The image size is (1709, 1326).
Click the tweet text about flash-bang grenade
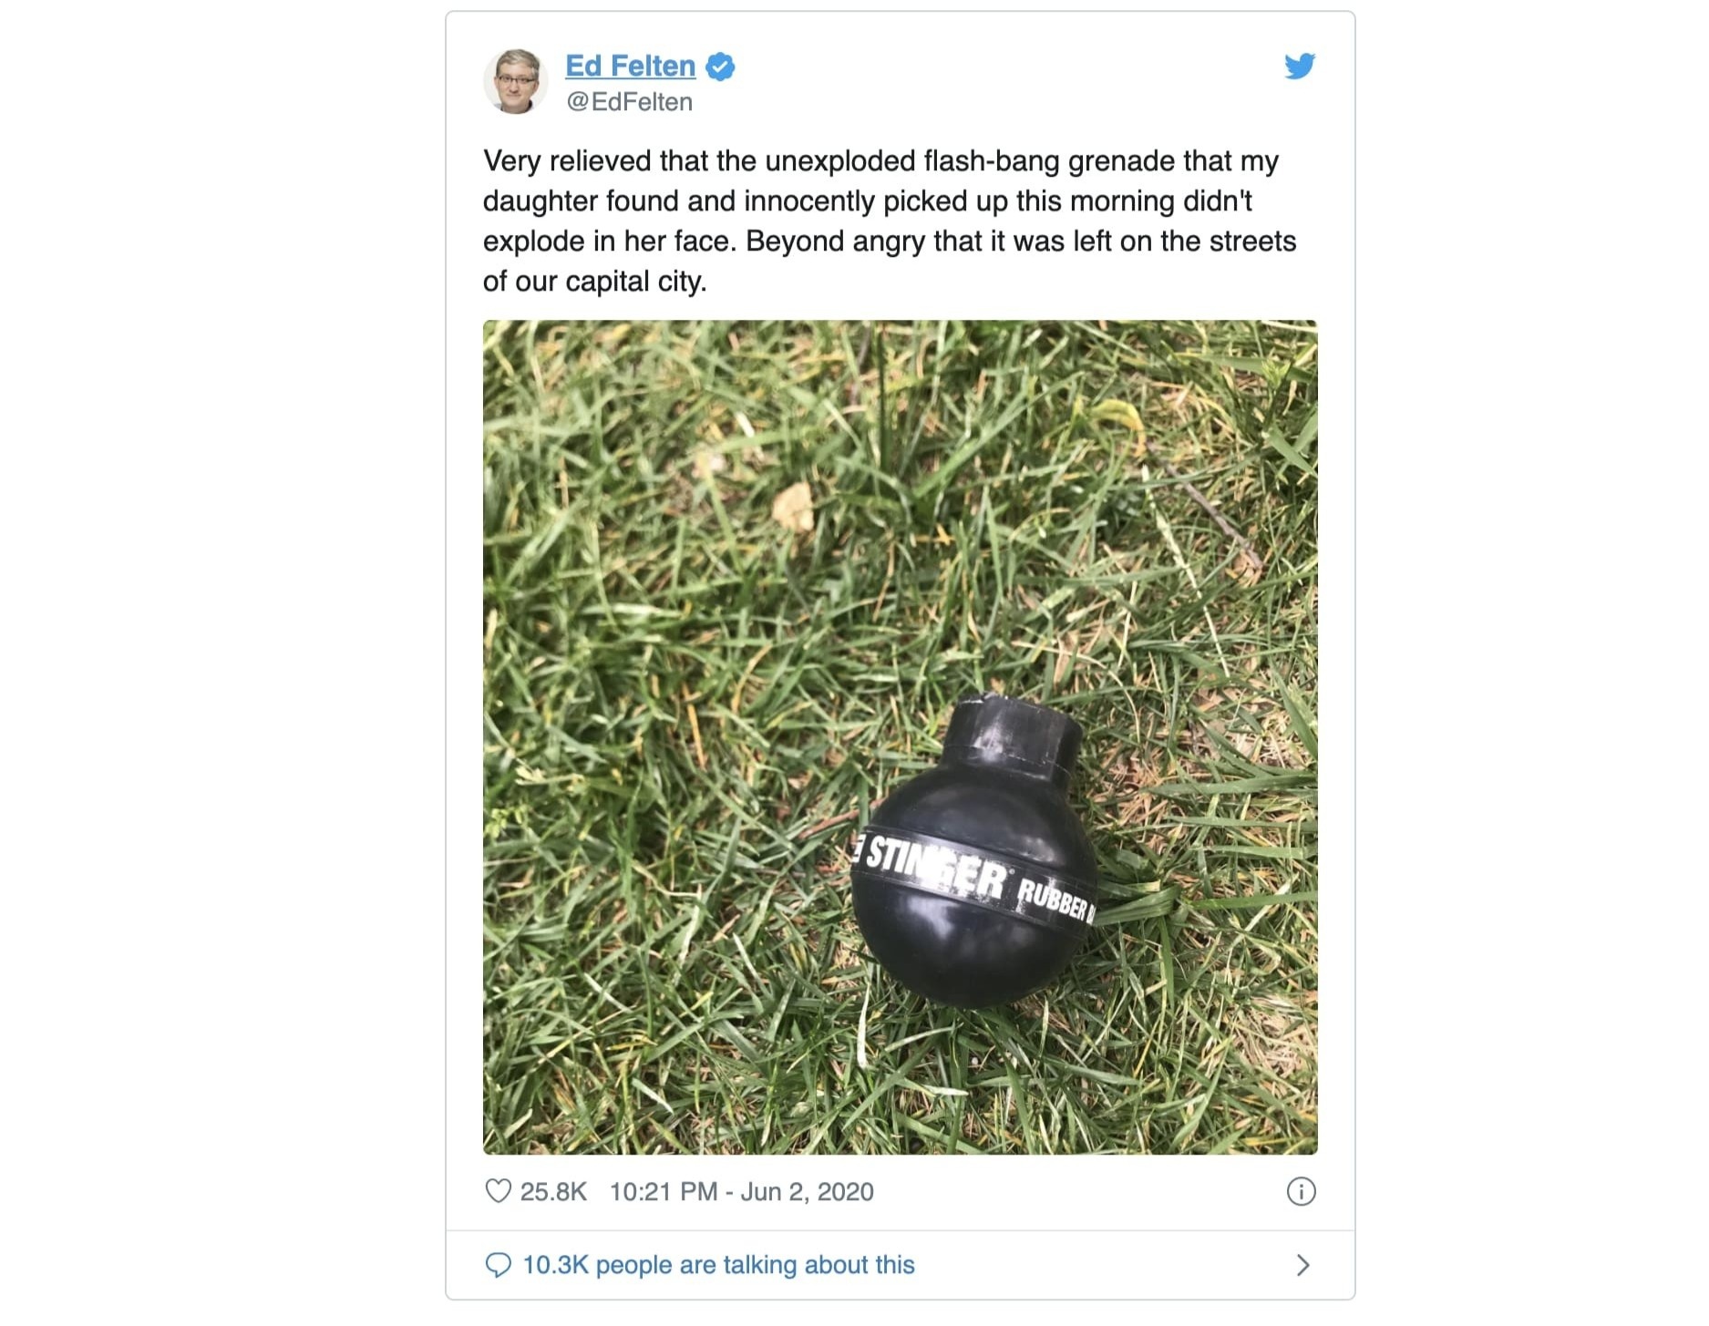pos(890,221)
